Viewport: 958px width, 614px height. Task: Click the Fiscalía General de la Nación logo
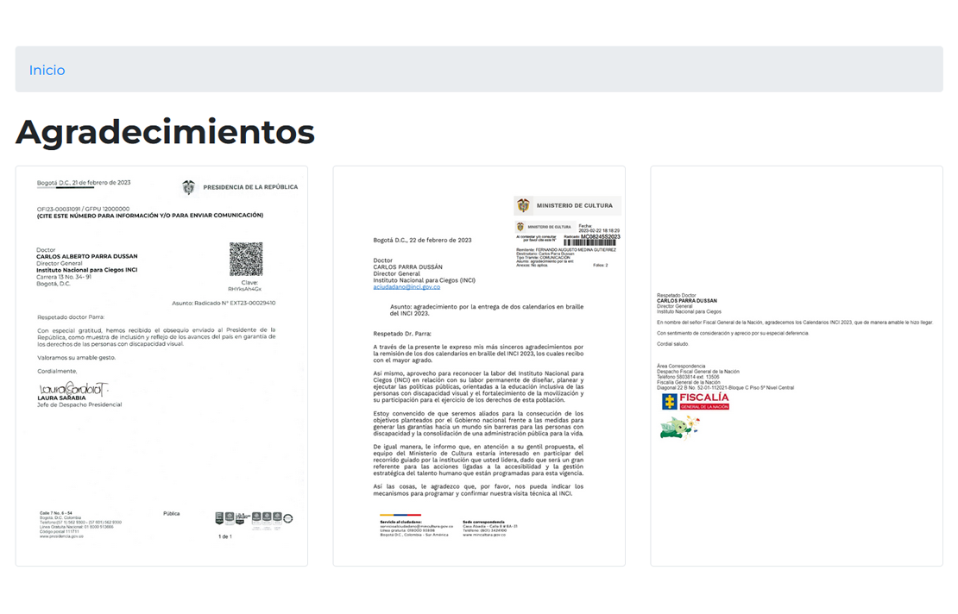pyautogui.click(x=695, y=401)
